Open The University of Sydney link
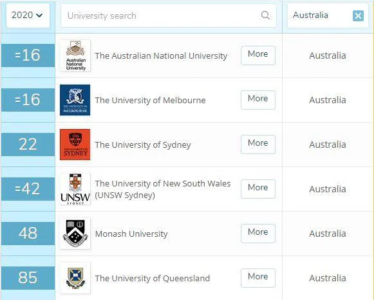374x300 pixels. click(x=143, y=145)
